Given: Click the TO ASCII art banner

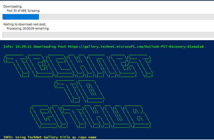Looking at the screenshot, I should click(x=79, y=91).
